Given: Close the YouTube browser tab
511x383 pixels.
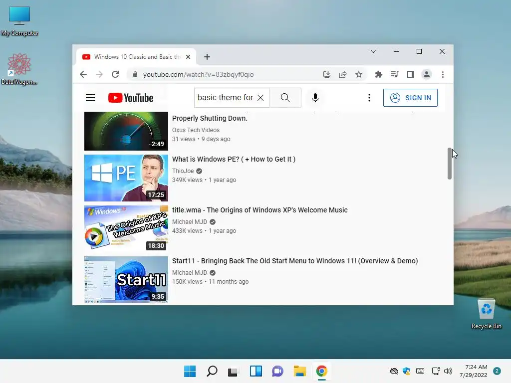Looking at the screenshot, I should point(188,57).
